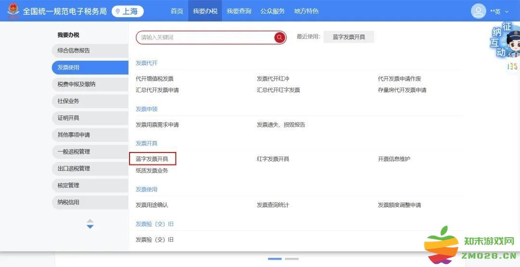This screenshot has width=520, height=267.
Task: Select 证明开具 in the sidebar
Action: [x=90, y=118]
